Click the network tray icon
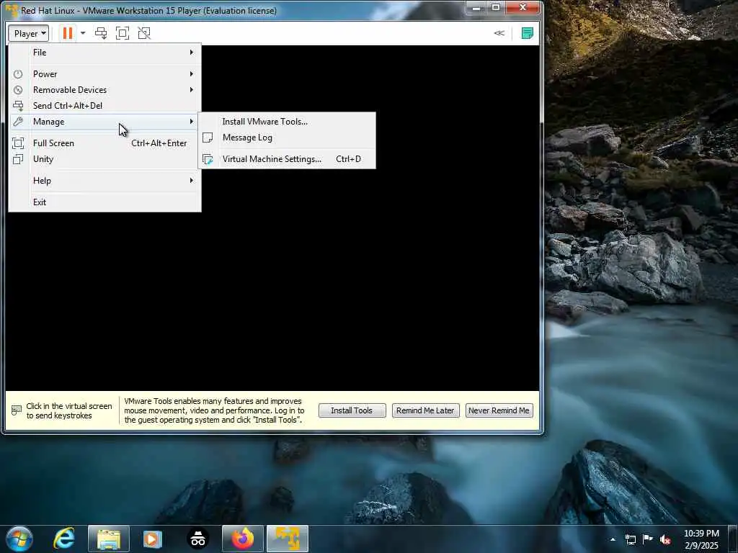This screenshot has height=553, width=738. coord(630,539)
